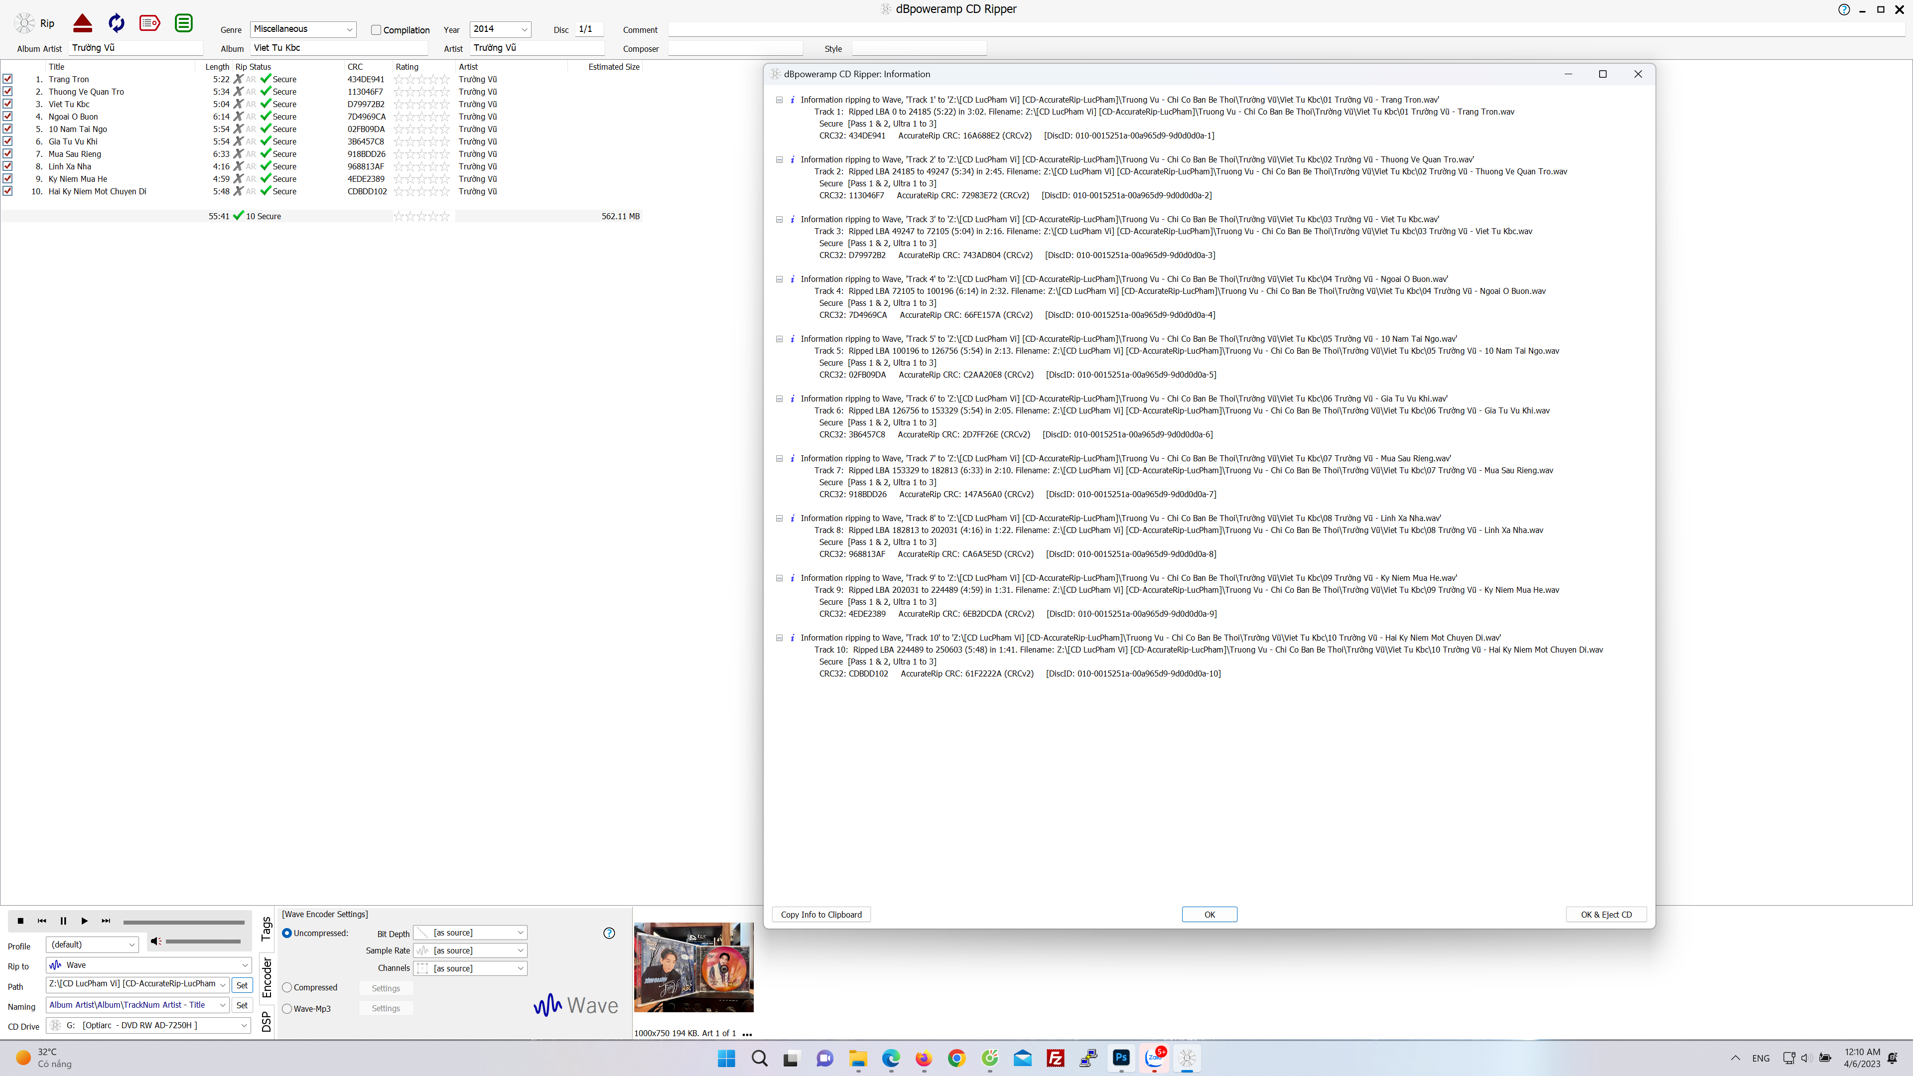
Task: Open encoder settings help question icon
Action: tap(609, 934)
